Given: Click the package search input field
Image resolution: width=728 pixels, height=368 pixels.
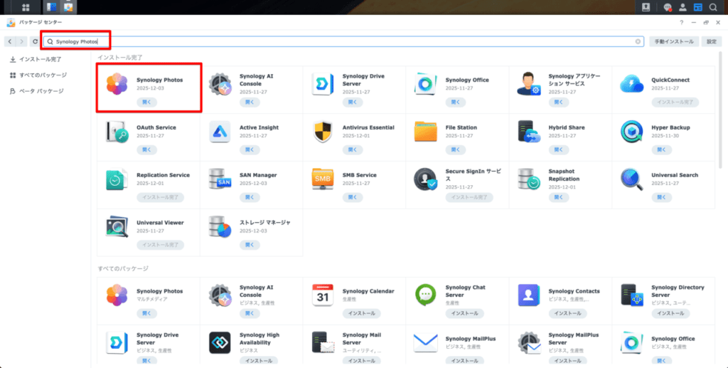Looking at the screenshot, I should tap(355, 41).
